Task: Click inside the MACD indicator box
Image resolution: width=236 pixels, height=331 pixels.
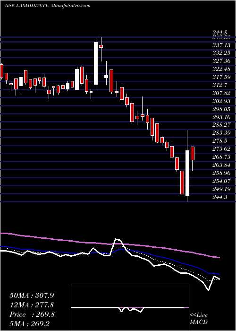Action: [x=130, y=307]
